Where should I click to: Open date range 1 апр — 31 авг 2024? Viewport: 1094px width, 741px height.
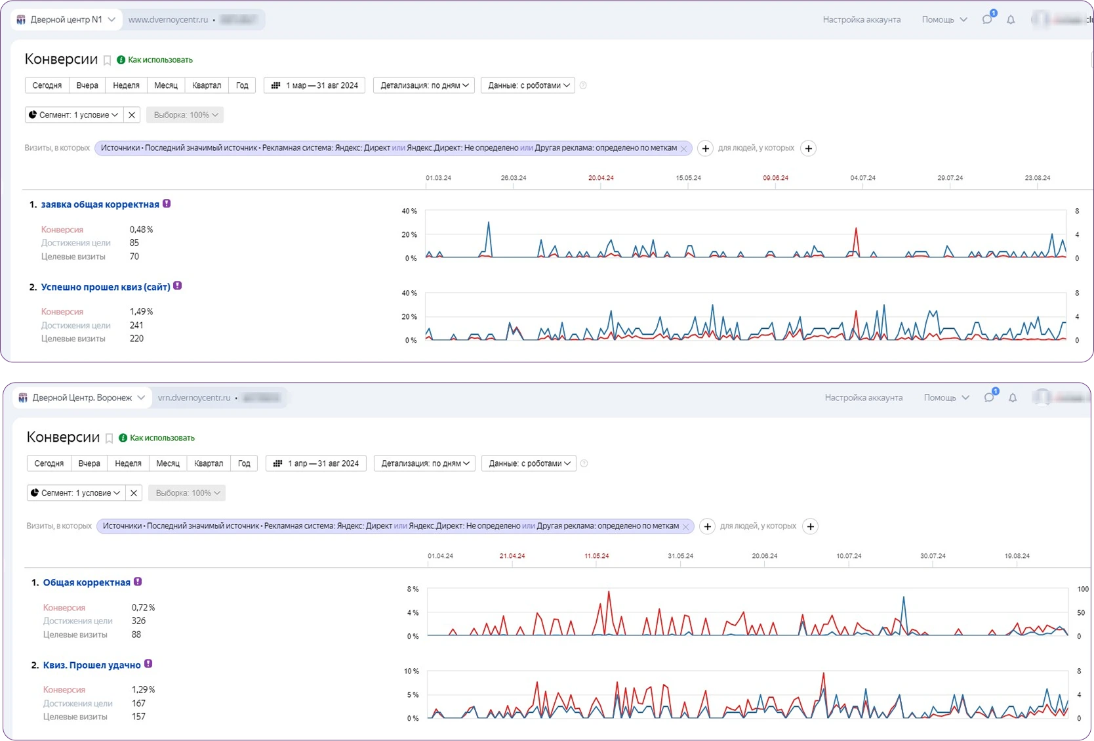tap(317, 463)
